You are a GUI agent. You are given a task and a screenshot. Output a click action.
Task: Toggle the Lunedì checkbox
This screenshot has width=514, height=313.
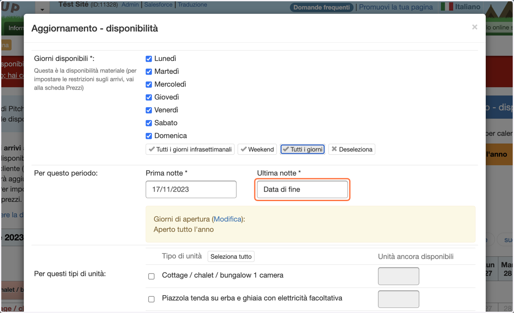149,59
